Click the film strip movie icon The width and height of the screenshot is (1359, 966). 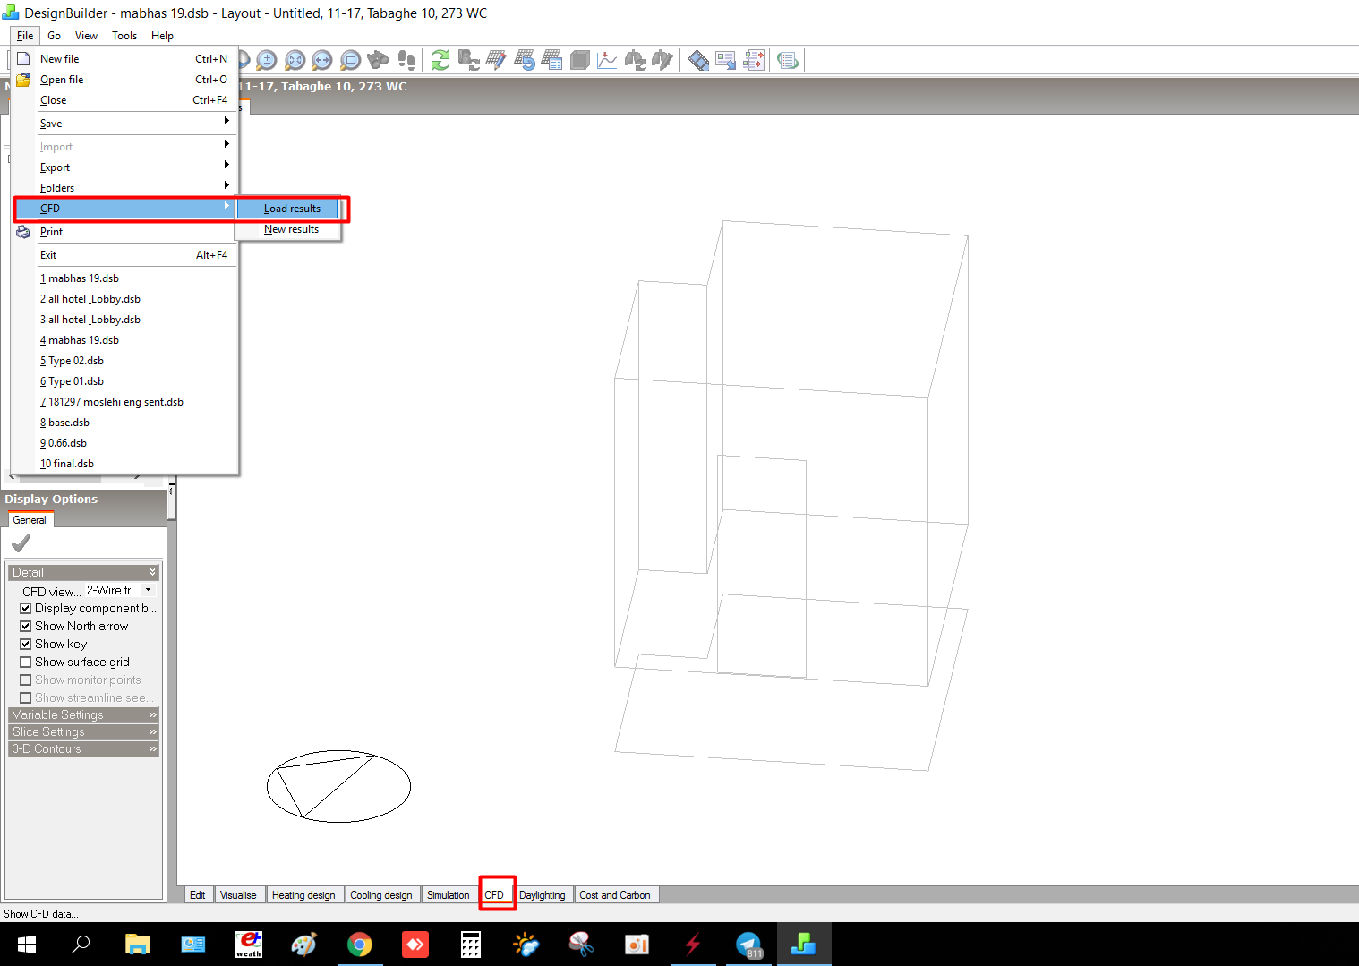pyautogui.click(x=698, y=60)
